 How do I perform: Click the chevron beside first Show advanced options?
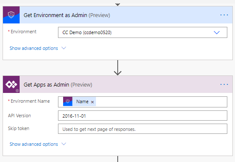64,48
